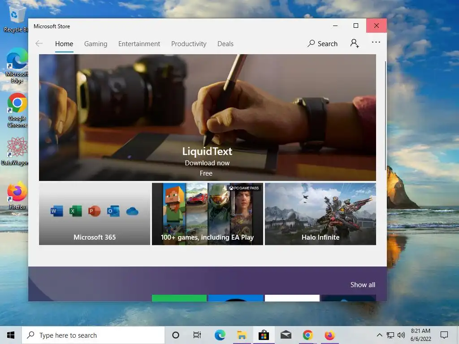The image size is (459, 344).
Task: Click the Search button in Store
Action: point(322,44)
